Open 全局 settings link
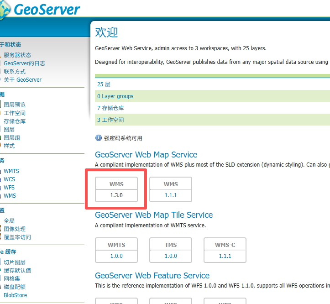This screenshot has height=304, width=330. coord(9,220)
